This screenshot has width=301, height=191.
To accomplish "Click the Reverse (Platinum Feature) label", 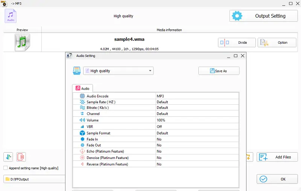I will [107, 164].
